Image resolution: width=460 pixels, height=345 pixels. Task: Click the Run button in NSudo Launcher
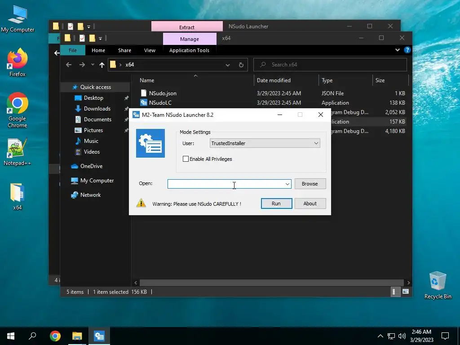[276, 203]
